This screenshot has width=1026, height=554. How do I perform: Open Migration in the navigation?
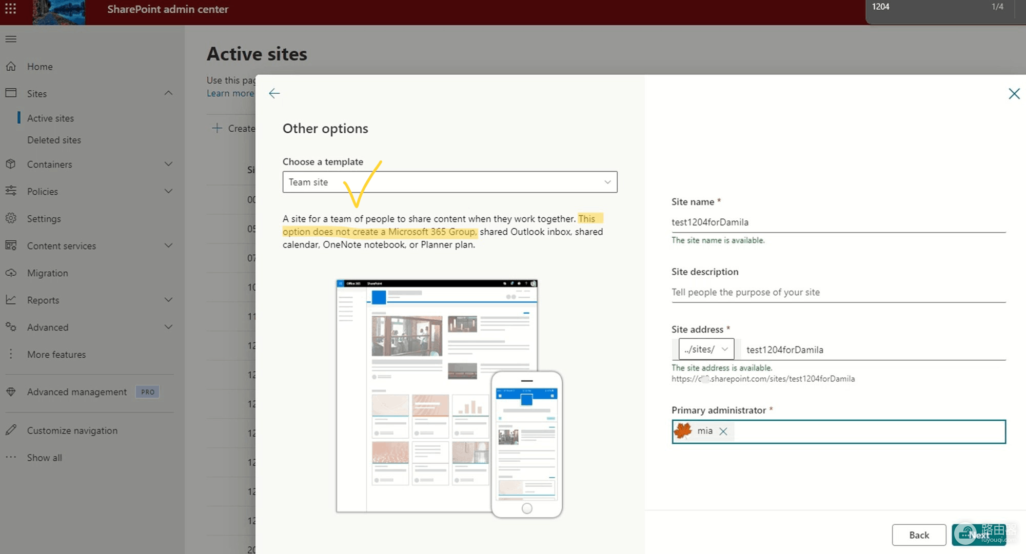47,273
